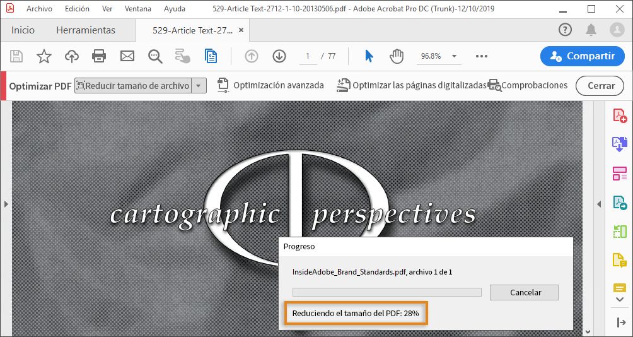
Task: Open green compare files tool icon
Action: (x=619, y=232)
